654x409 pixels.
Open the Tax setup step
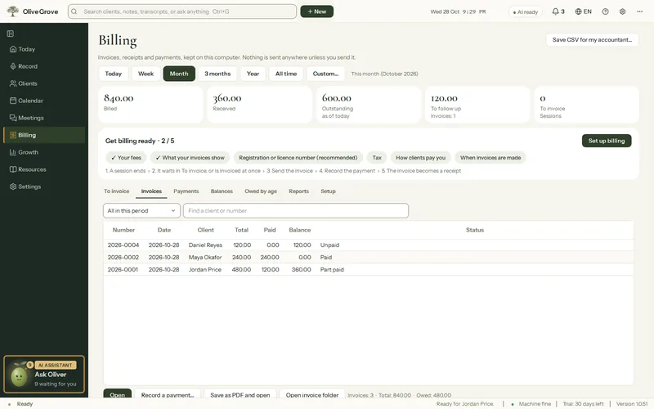377,158
